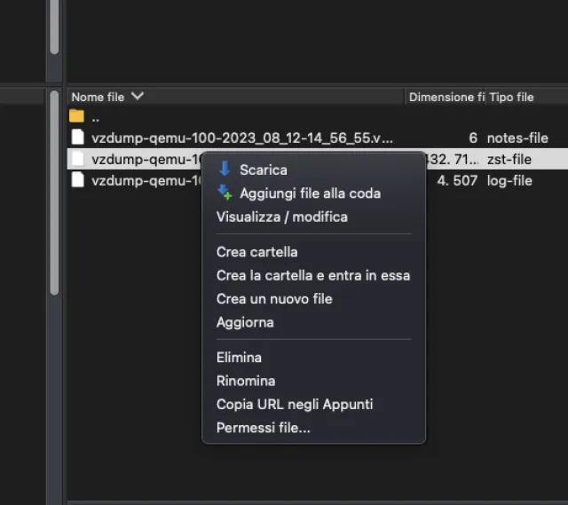Image resolution: width=568 pixels, height=505 pixels.
Task: Toggle sort order chevron beside Nome file
Action: click(x=138, y=96)
